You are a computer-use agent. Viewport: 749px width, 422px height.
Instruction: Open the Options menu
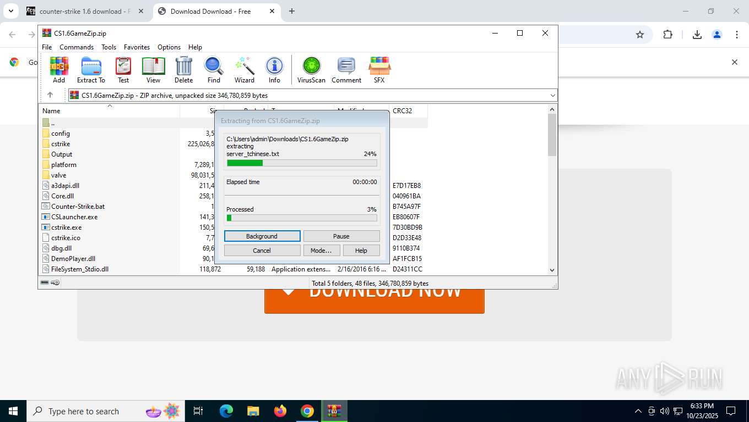pos(169,47)
